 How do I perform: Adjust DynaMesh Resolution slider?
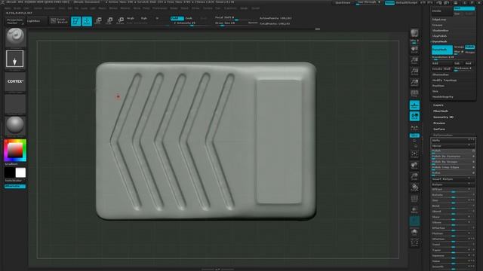[454, 57]
